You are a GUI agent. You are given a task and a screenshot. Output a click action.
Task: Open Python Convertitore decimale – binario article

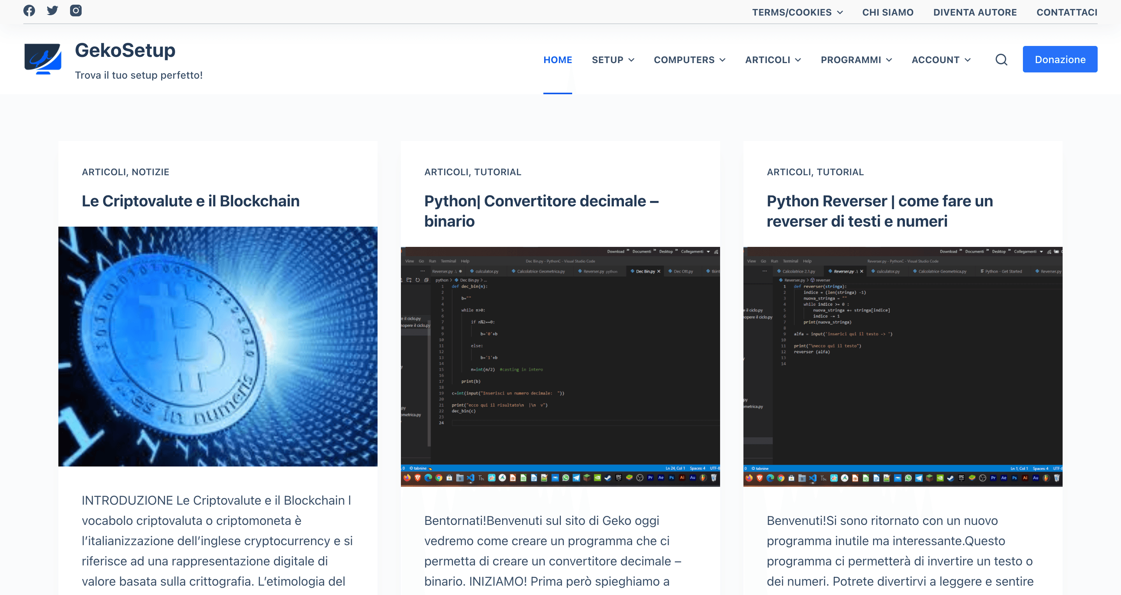[x=541, y=211]
